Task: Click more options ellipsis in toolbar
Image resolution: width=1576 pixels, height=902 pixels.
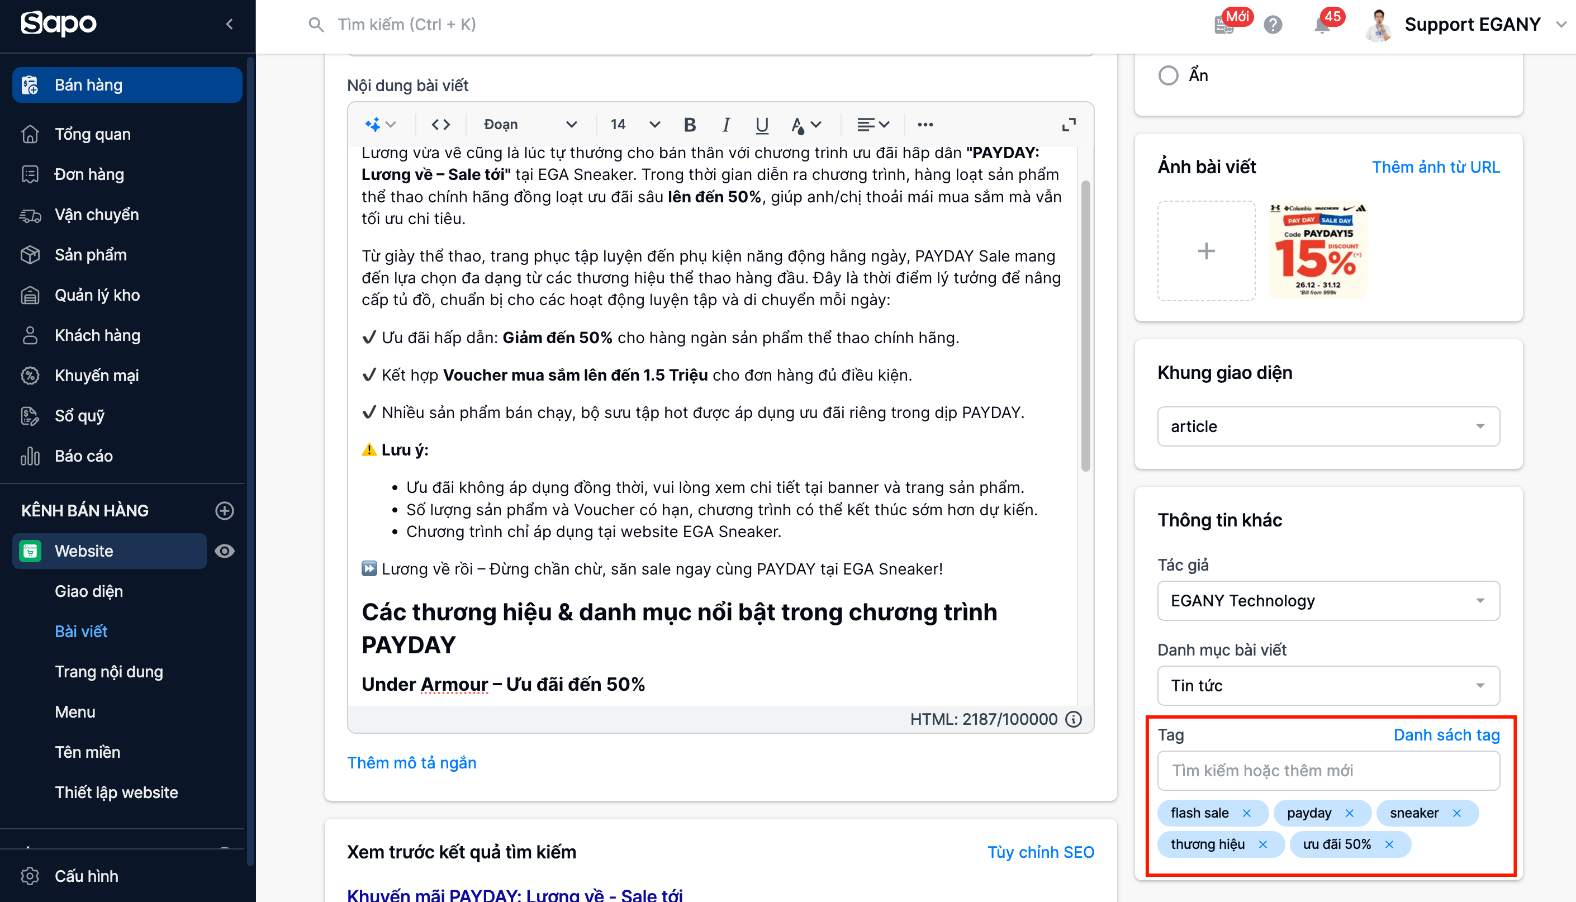Action: click(925, 125)
